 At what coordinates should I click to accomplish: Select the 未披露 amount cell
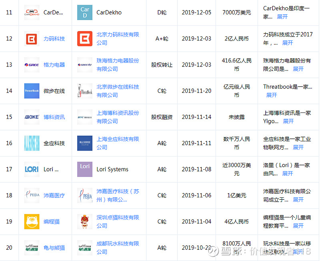click(237, 117)
